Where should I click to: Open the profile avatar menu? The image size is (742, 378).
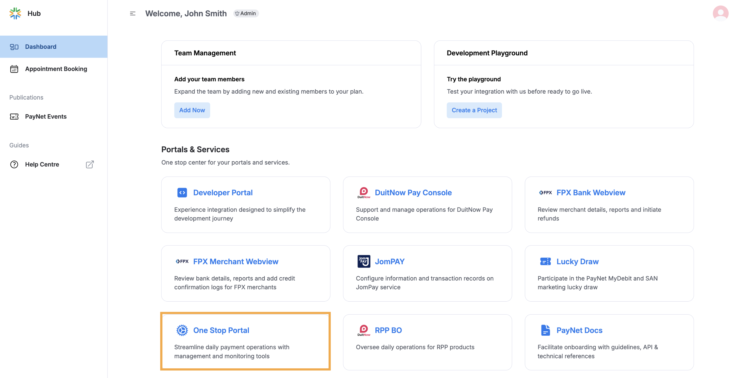720,13
